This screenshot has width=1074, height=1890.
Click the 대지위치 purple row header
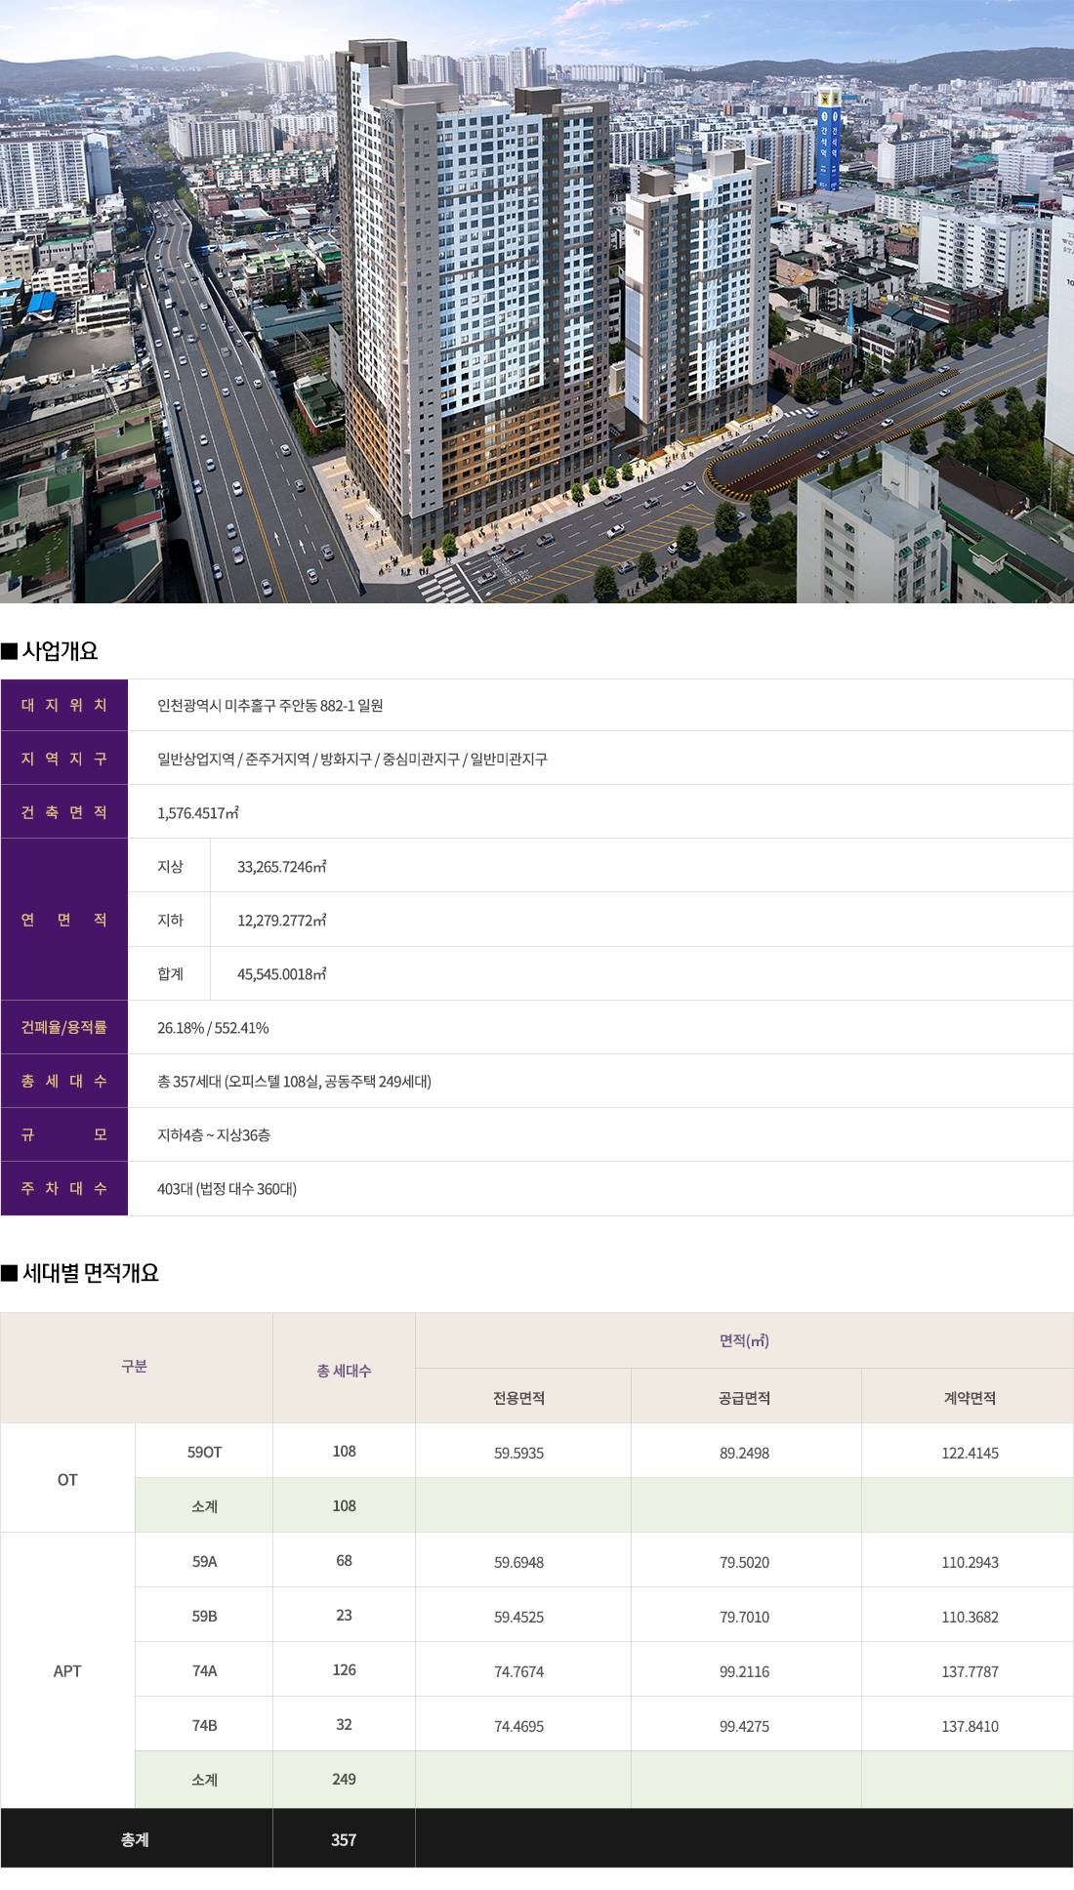(64, 705)
